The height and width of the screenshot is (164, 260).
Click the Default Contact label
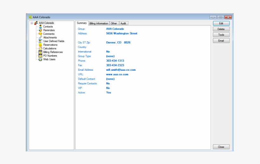coord(87,79)
